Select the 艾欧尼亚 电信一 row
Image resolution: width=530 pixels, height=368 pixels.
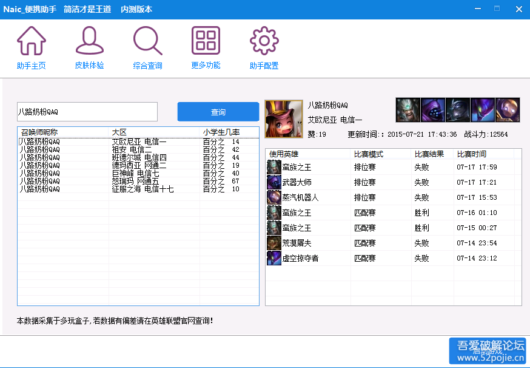point(139,141)
